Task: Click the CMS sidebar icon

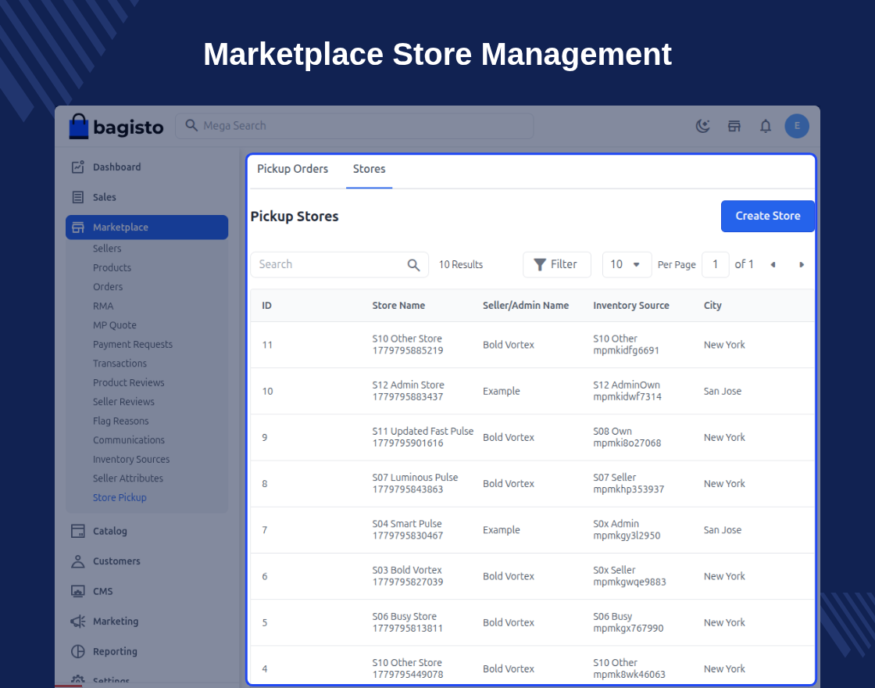Action: click(78, 591)
